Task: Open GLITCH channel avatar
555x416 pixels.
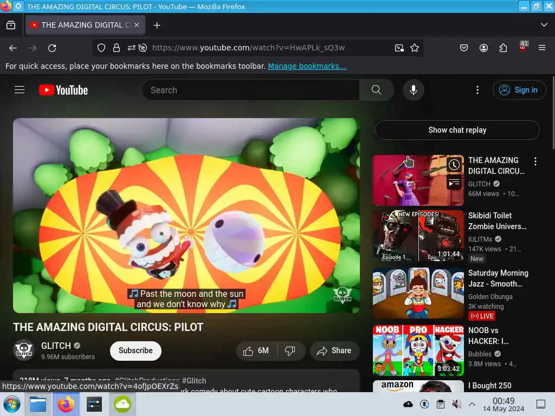Action: click(x=24, y=350)
